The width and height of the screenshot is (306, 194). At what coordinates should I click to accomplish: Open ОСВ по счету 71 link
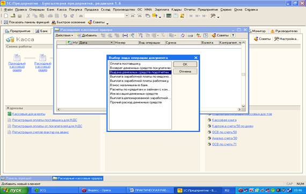point(224,144)
